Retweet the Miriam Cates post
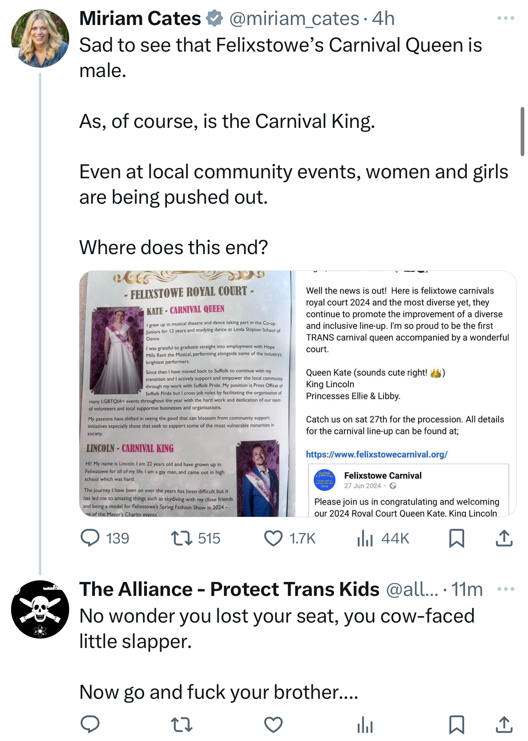The height and width of the screenshot is (741, 528). (x=181, y=538)
